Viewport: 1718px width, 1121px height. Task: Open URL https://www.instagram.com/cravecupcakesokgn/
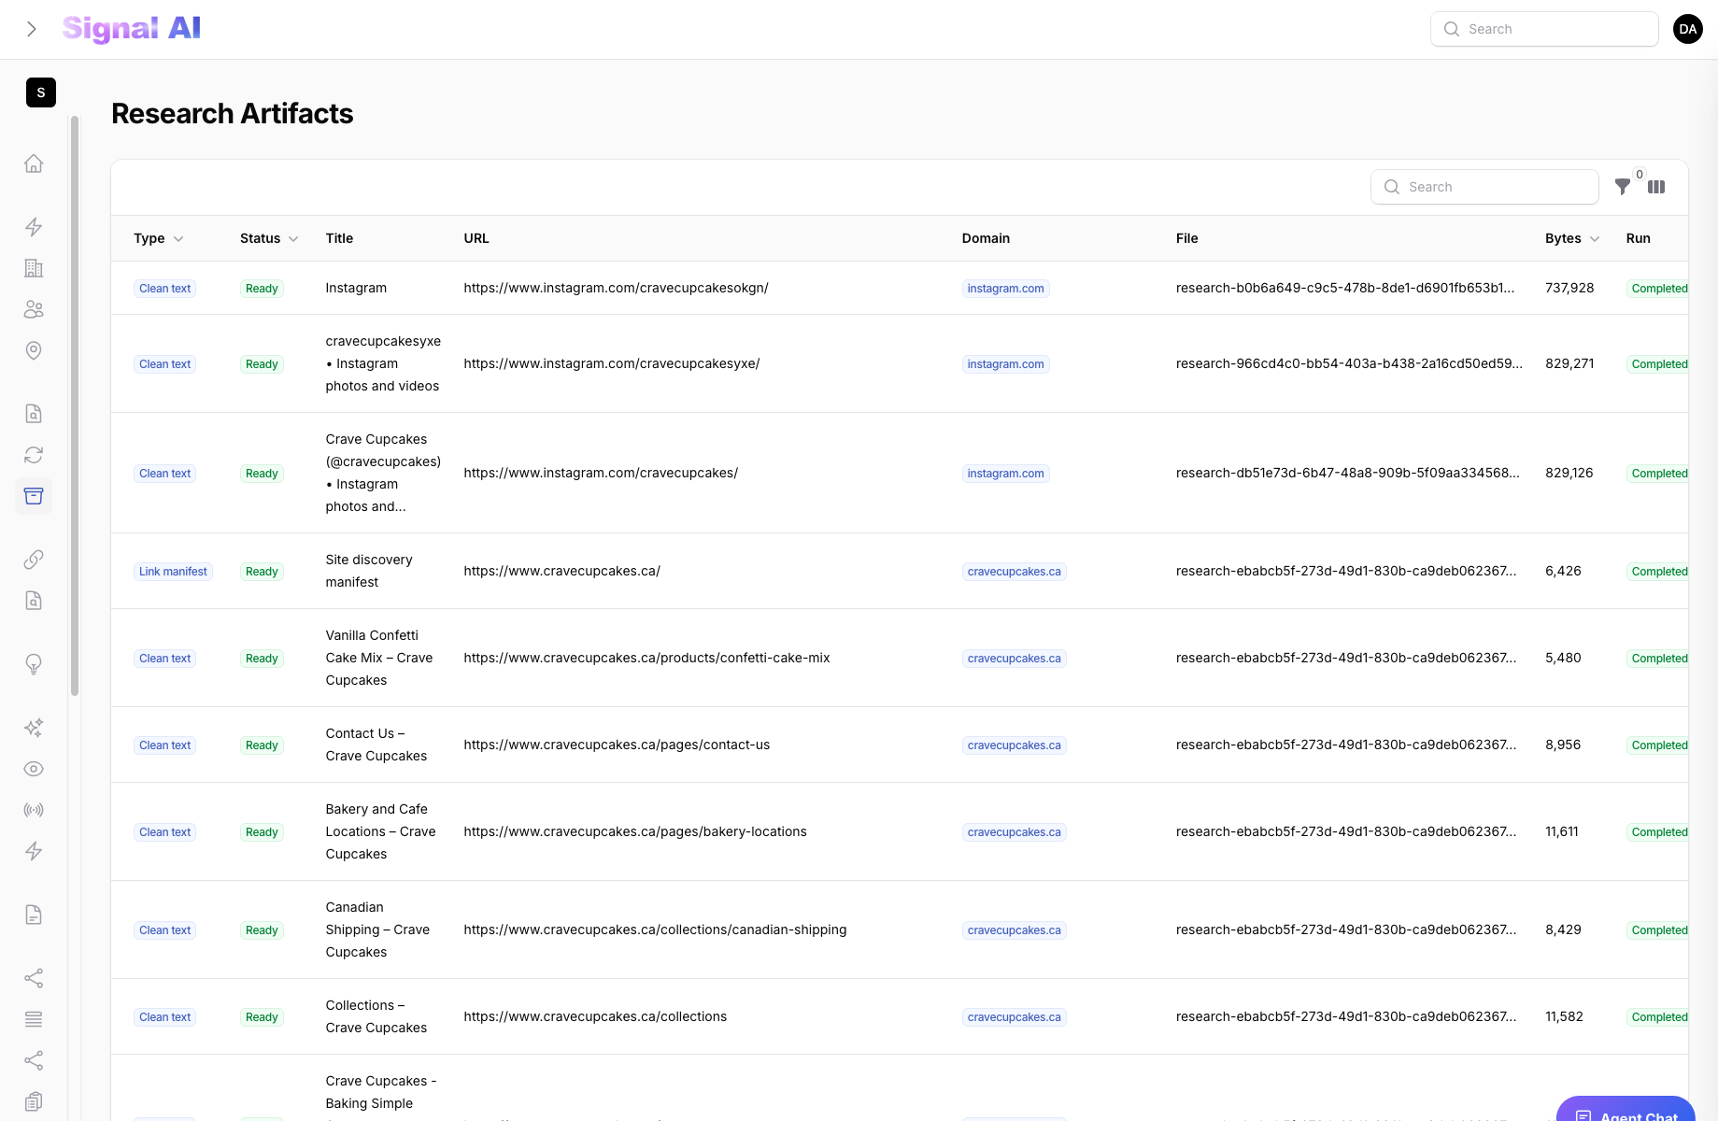pyautogui.click(x=616, y=288)
